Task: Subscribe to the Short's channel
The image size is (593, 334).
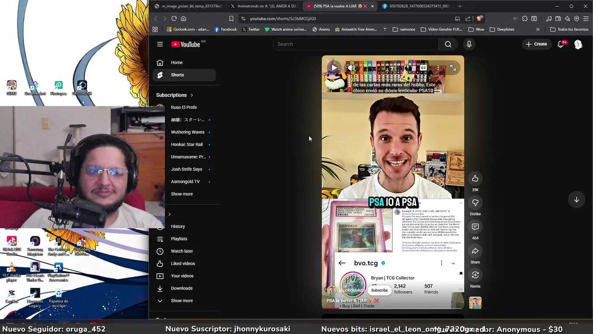Action: pos(379,290)
